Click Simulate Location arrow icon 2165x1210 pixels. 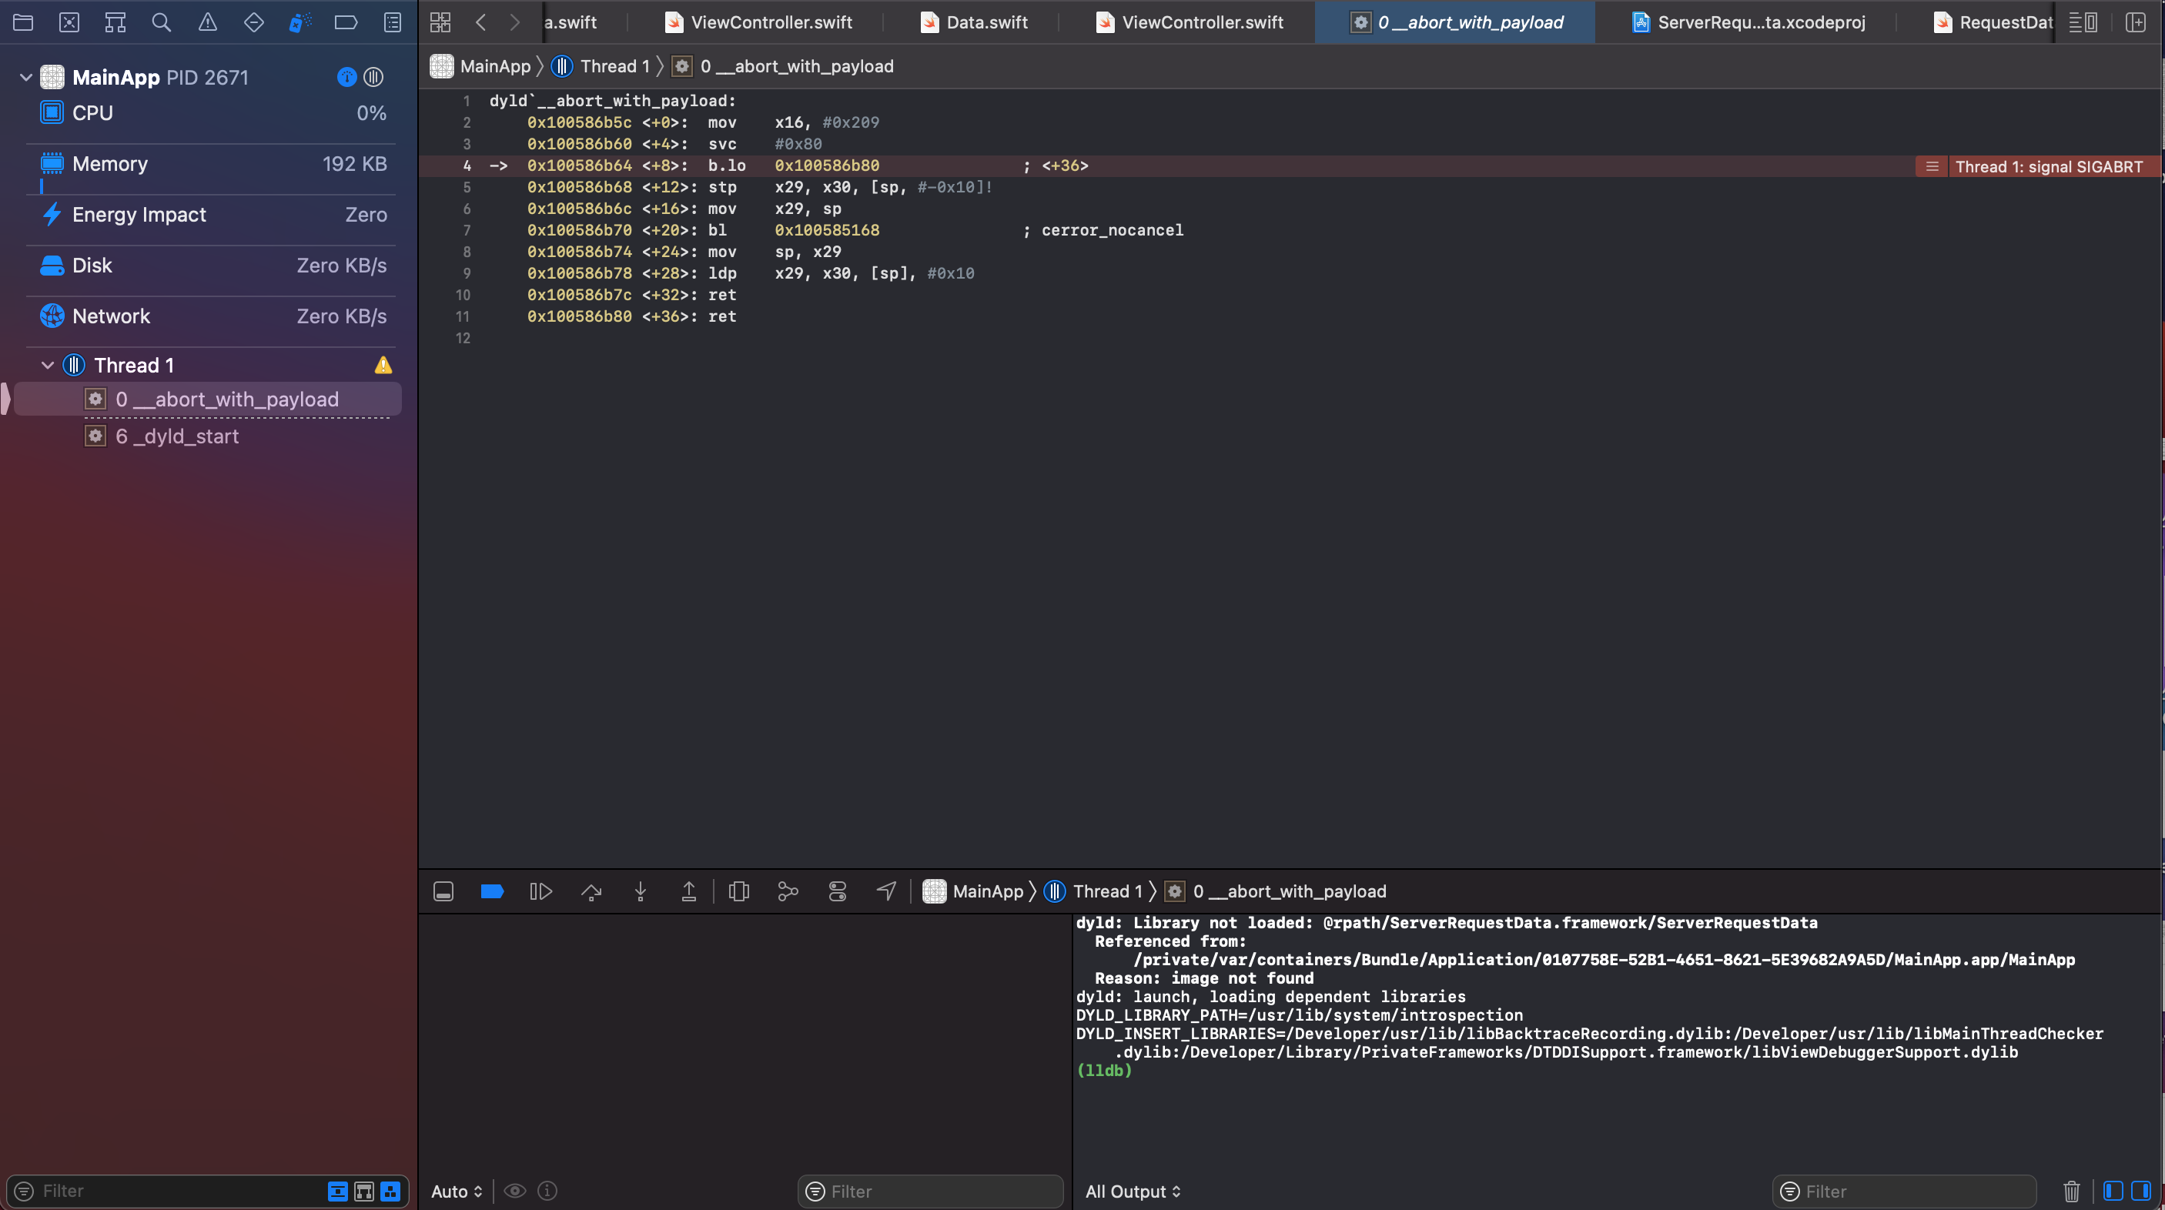[886, 891]
